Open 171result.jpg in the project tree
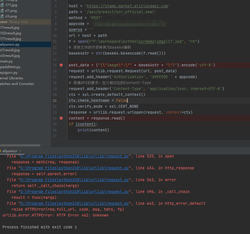The width and height of the screenshot is (250, 234). point(10,39)
